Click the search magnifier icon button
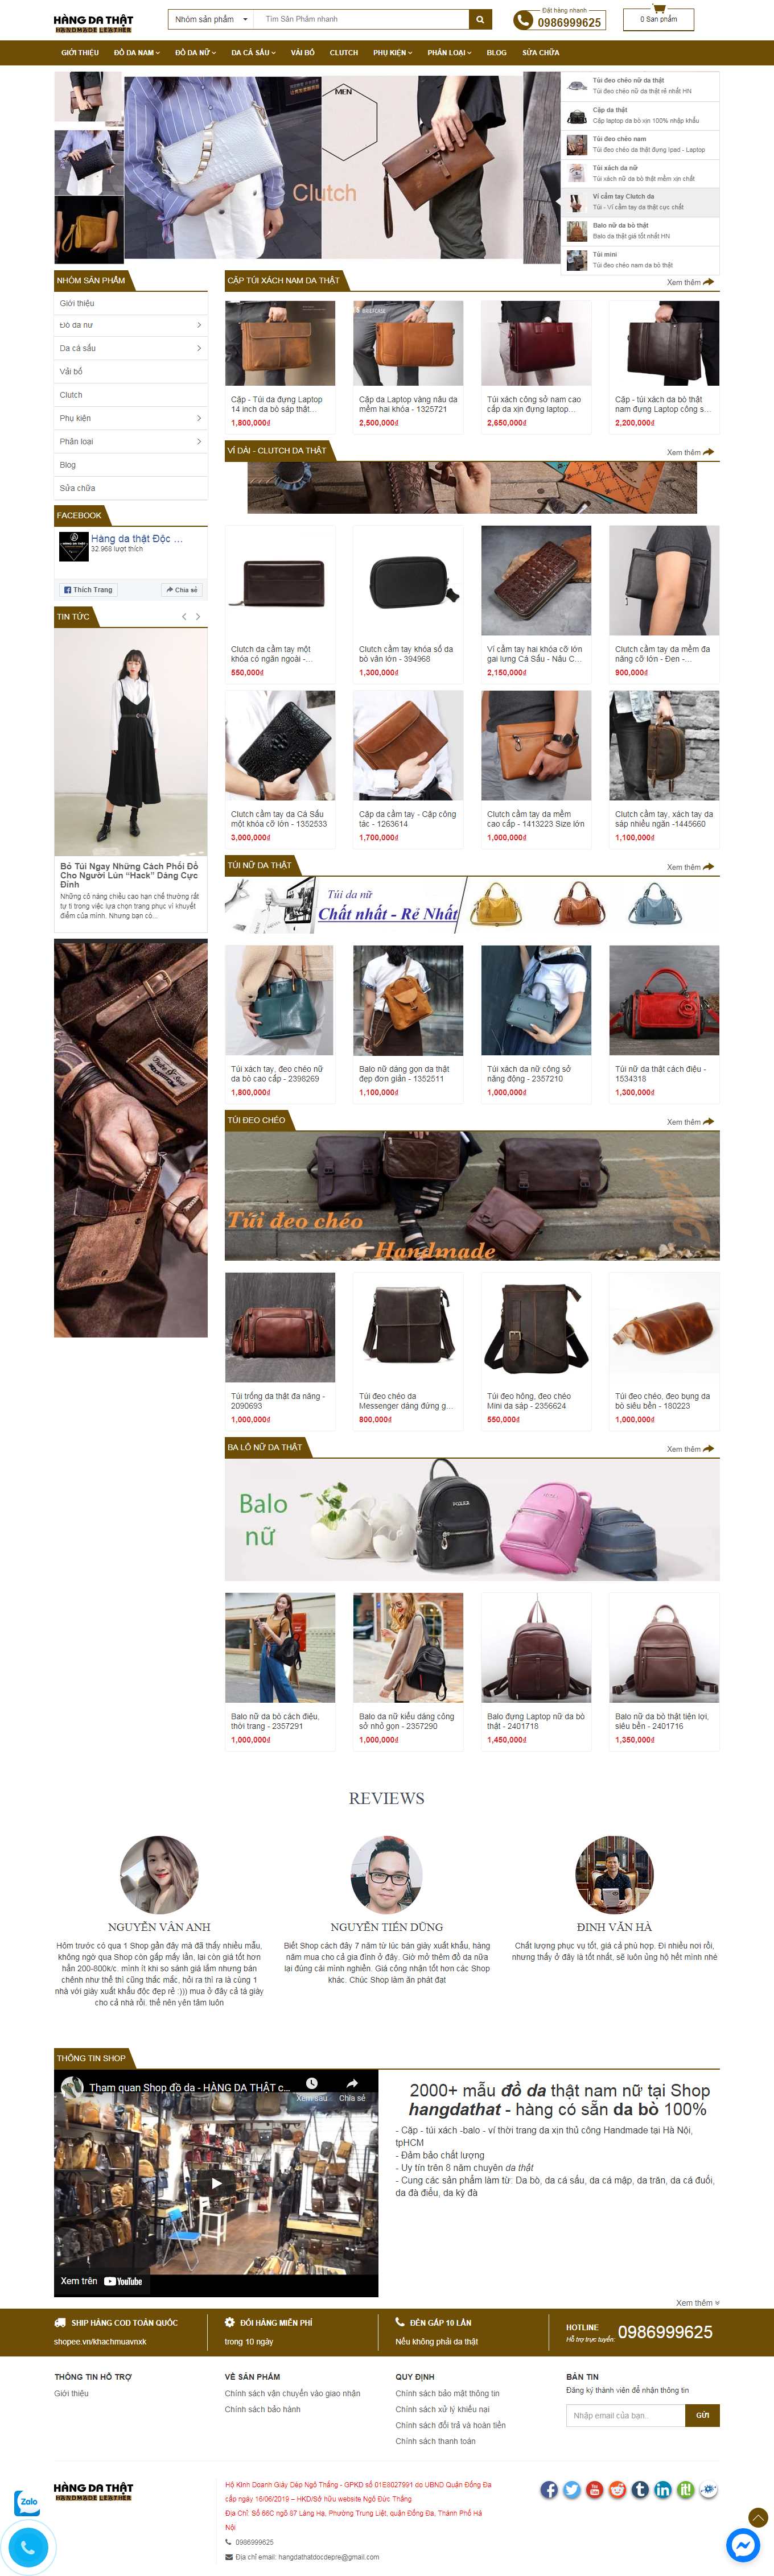Screen dimensions: 774x2576 click(480, 19)
